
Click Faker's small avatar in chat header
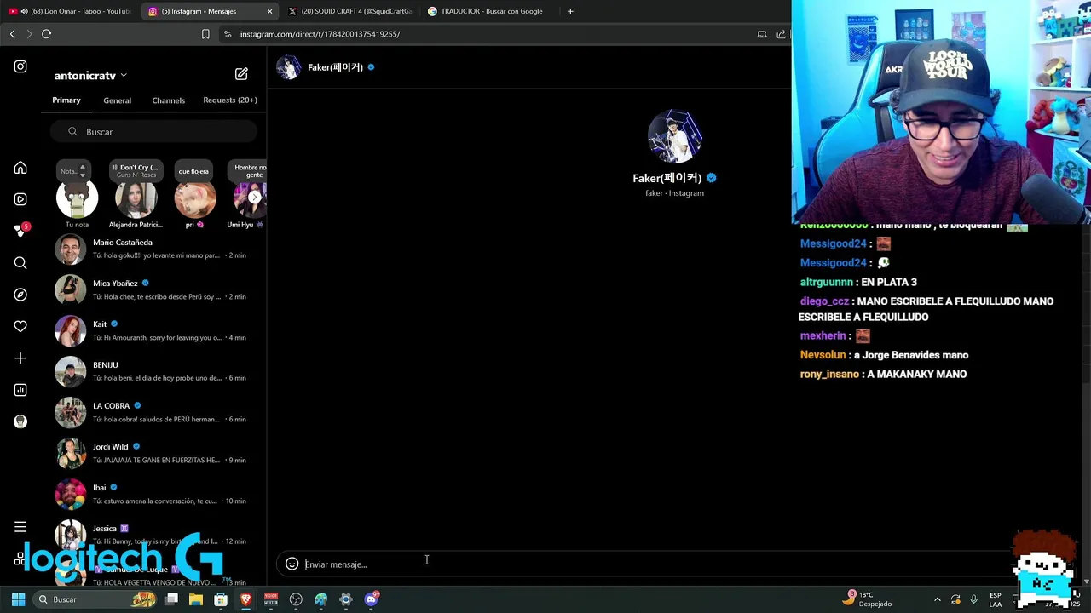pos(289,67)
